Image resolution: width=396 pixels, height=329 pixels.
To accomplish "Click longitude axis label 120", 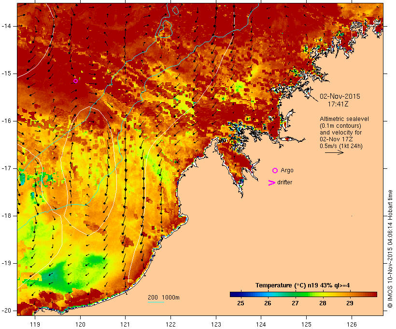I will pyautogui.click(x=80, y=324).
